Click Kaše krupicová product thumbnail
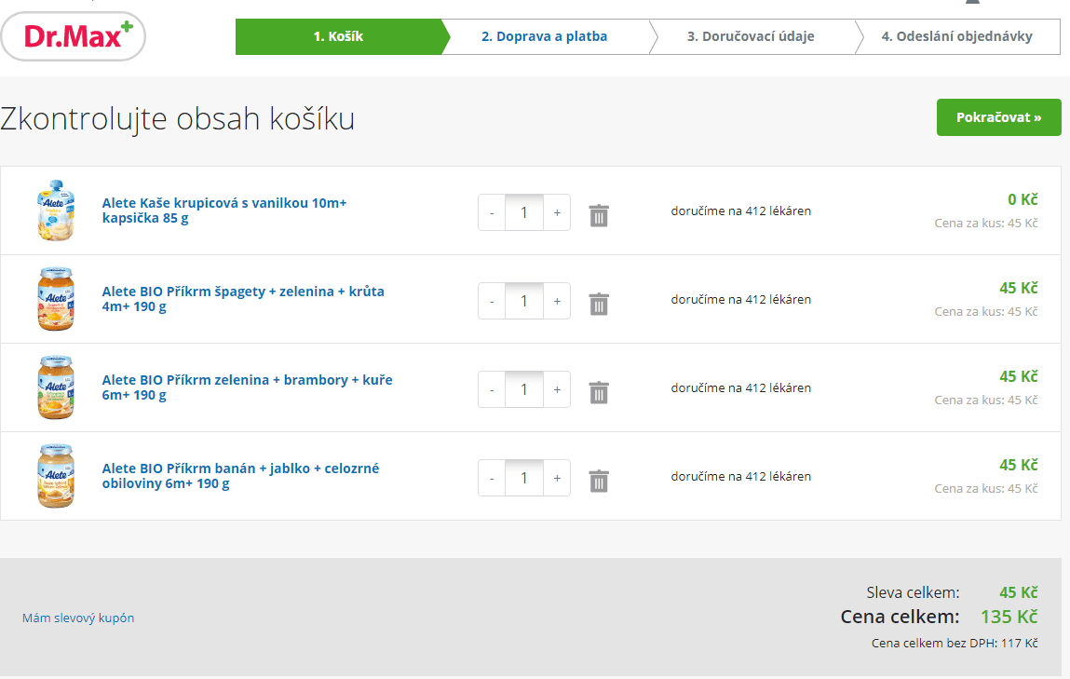 (55, 210)
